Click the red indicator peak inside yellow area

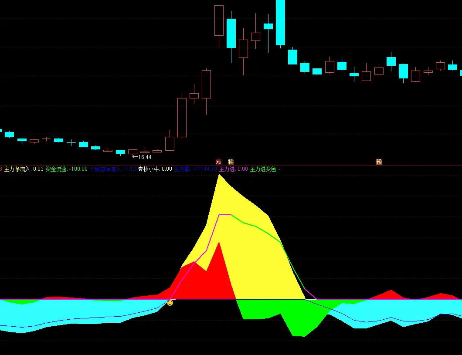click(219, 243)
